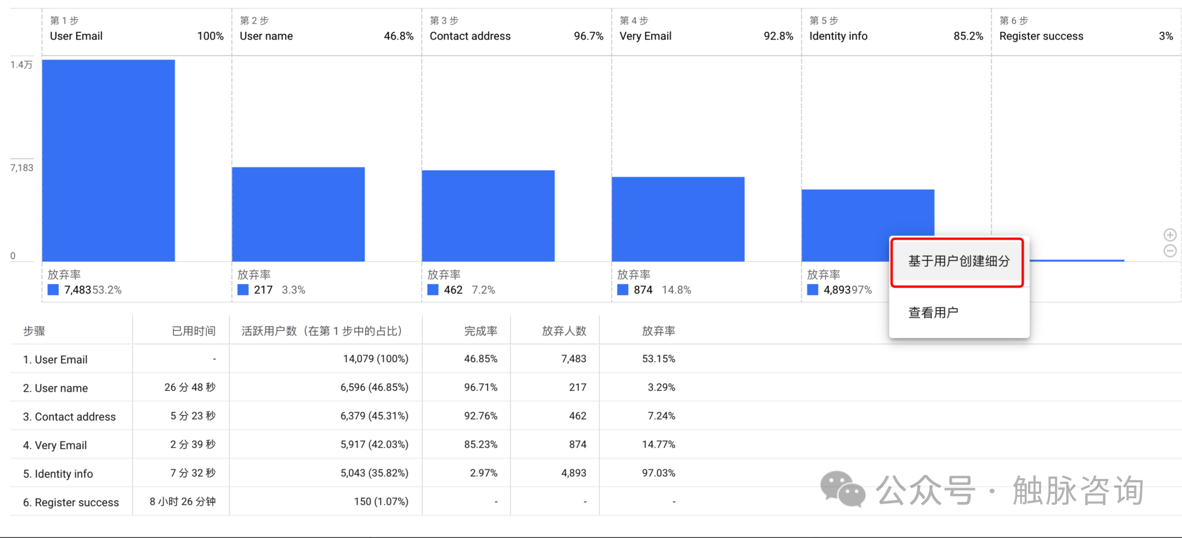Select the 基于用户创建细分 menu option
The height and width of the screenshot is (538, 1182).
pyautogui.click(x=959, y=261)
